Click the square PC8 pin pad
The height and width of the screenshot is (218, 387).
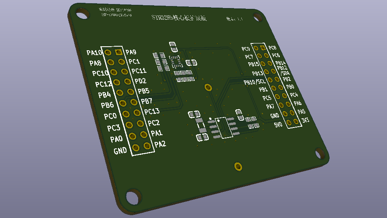point(263,48)
